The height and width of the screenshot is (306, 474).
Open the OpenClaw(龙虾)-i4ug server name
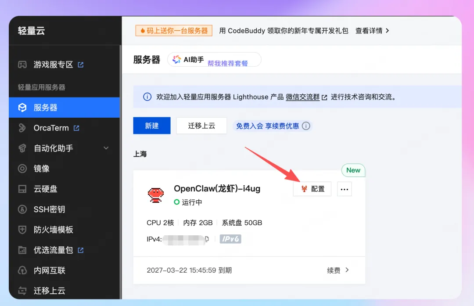tap(217, 188)
